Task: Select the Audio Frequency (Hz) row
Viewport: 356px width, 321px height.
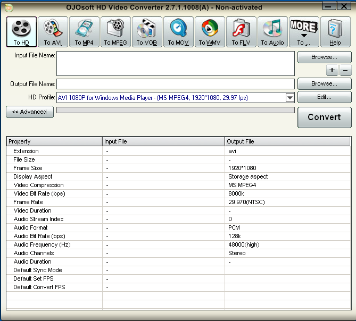Action: 178,244
